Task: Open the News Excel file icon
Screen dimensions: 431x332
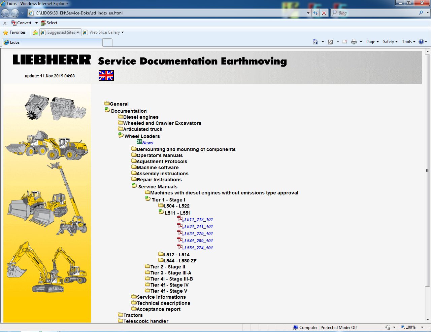Action: pyautogui.click(x=139, y=142)
